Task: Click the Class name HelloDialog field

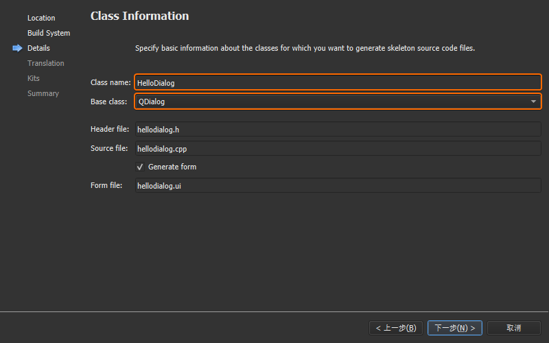Action: pyautogui.click(x=338, y=82)
